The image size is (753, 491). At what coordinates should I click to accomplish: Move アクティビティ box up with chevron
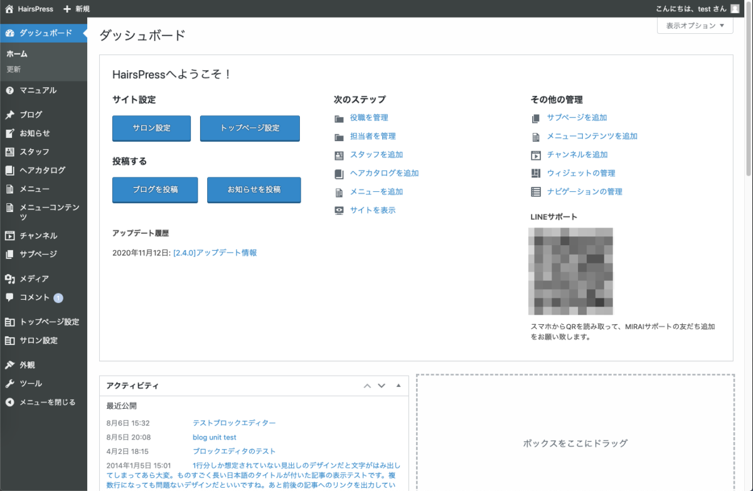coord(368,386)
